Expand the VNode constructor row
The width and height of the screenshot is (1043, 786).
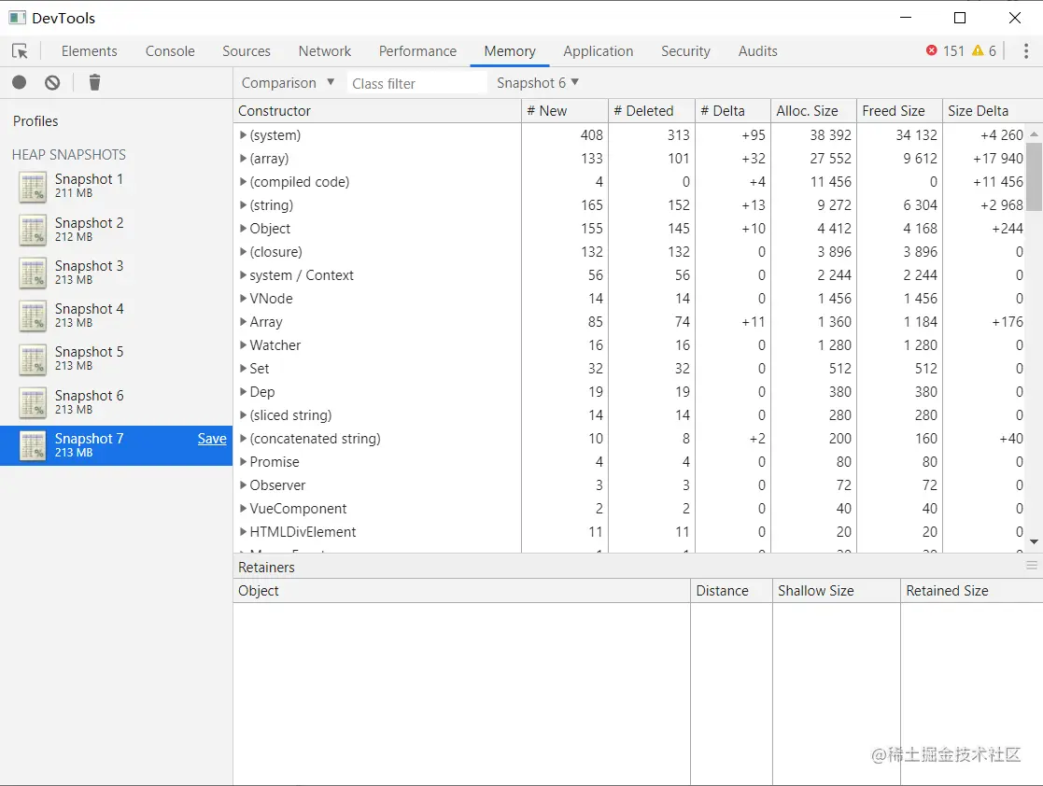[243, 299]
